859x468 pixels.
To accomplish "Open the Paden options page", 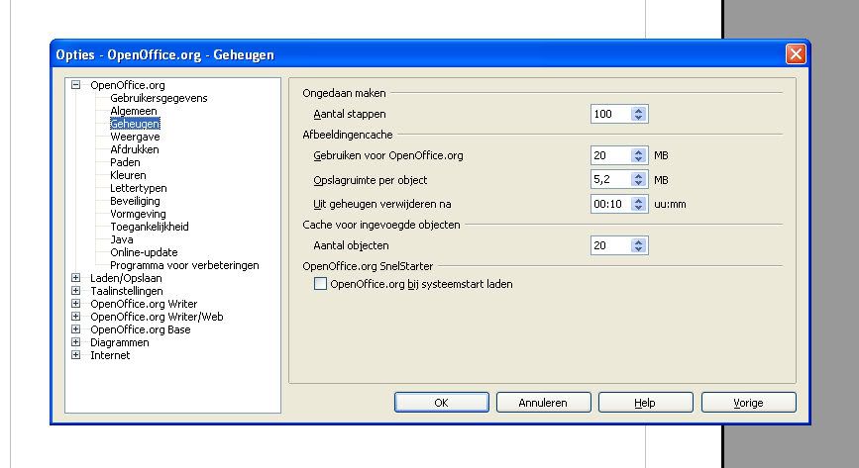I will [125, 162].
